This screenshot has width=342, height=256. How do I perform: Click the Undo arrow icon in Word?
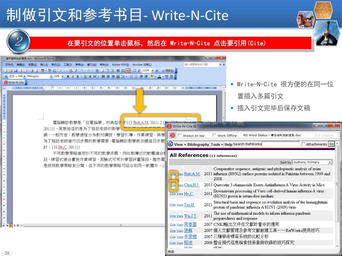click(81, 71)
